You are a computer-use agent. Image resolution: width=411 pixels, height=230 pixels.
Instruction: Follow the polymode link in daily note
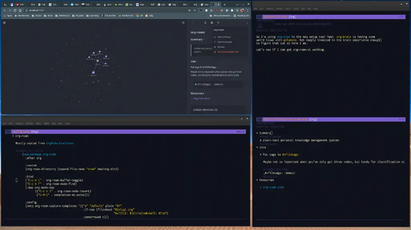click(290, 40)
